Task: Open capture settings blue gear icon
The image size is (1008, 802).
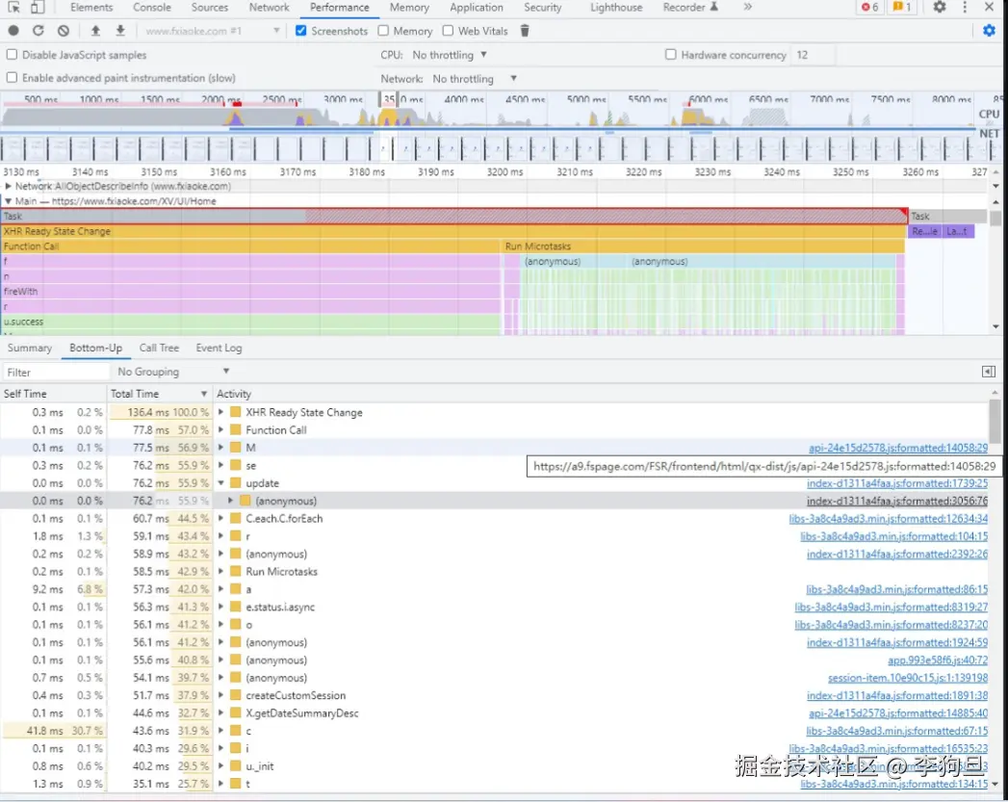Action: pyautogui.click(x=989, y=31)
